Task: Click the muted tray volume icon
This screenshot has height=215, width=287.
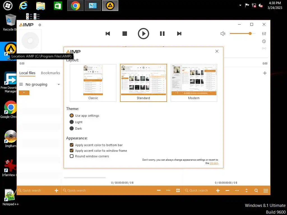Action: coord(261,6)
